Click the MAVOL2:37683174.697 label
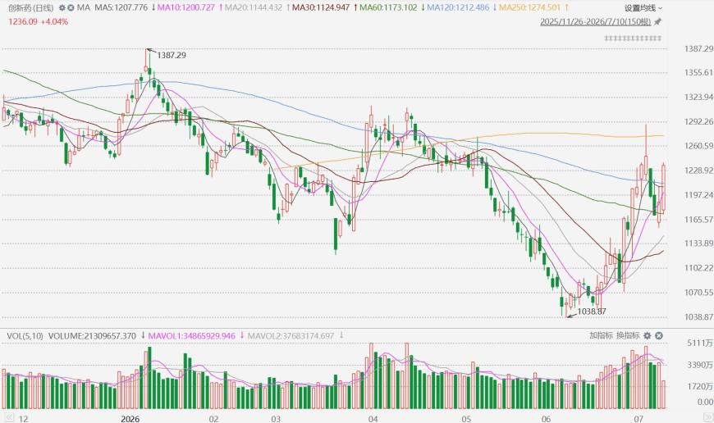Screen dimensions: 714x423 pyautogui.click(x=291, y=336)
